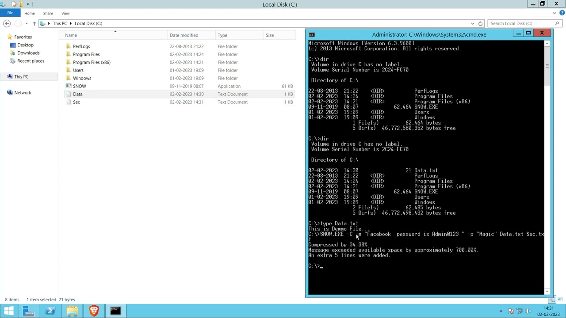Open the Explorer Help icon
The height and width of the screenshot is (318, 566).
pos(562,13)
